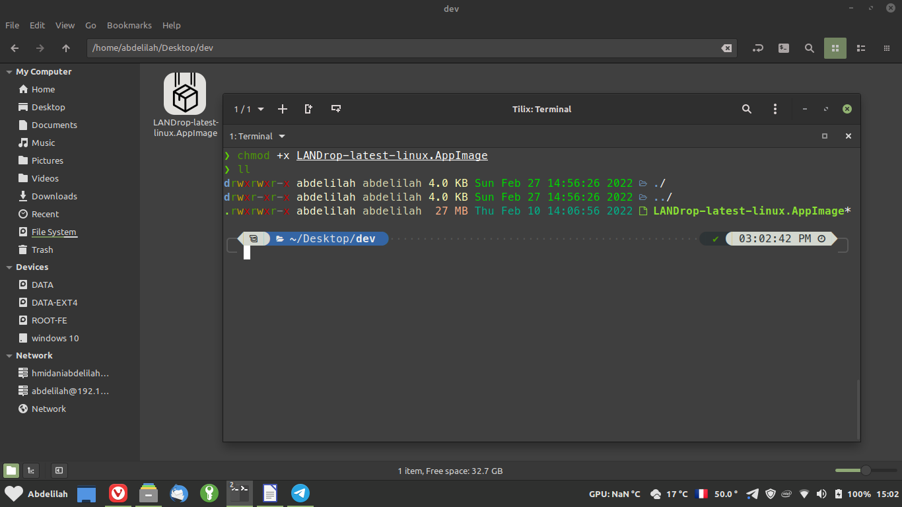Click the file manager search icon
Viewport: 902px width, 507px height.
[810, 48]
